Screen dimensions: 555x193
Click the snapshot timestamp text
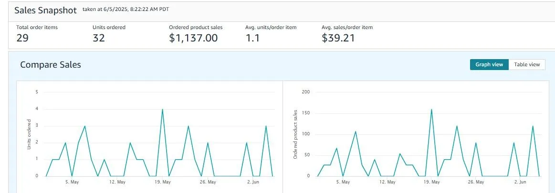(126, 9)
